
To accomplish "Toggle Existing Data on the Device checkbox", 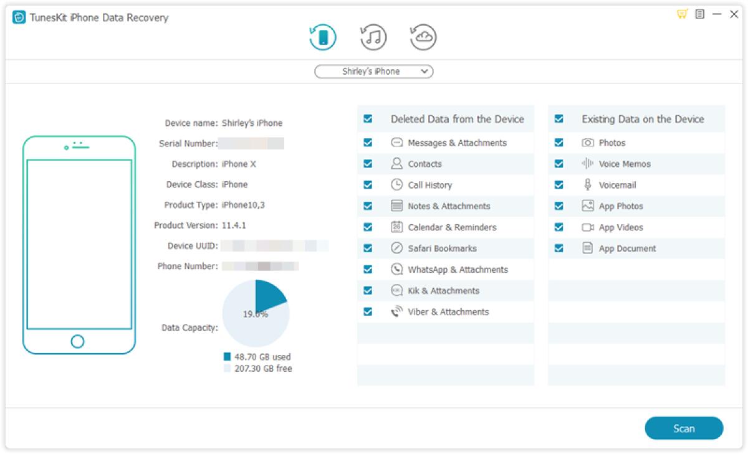I will pos(559,119).
